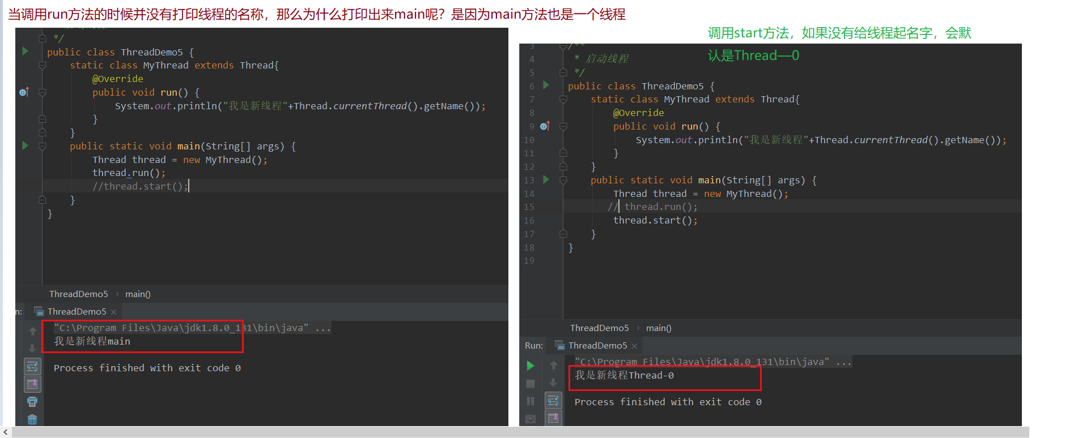Click thread.start(); on line 16 in right editor
This screenshot has height=438, width=1078.
click(x=655, y=220)
